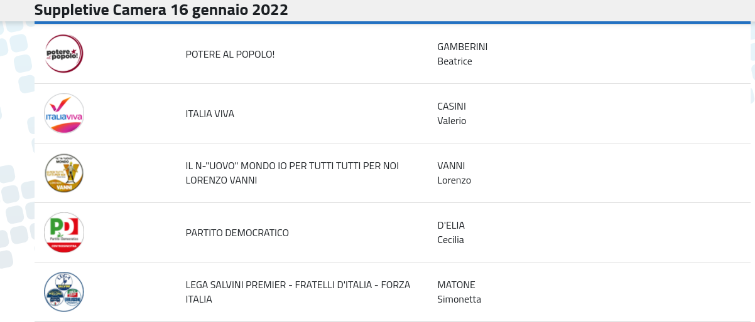The width and height of the screenshot is (755, 322).
Task: Click candidate surname VANNI
Action: point(451,166)
